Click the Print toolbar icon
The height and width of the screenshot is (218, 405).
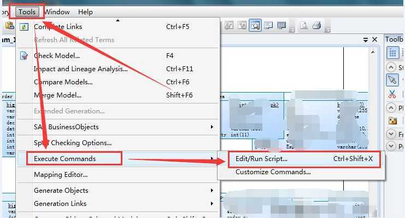(x=316, y=25)
